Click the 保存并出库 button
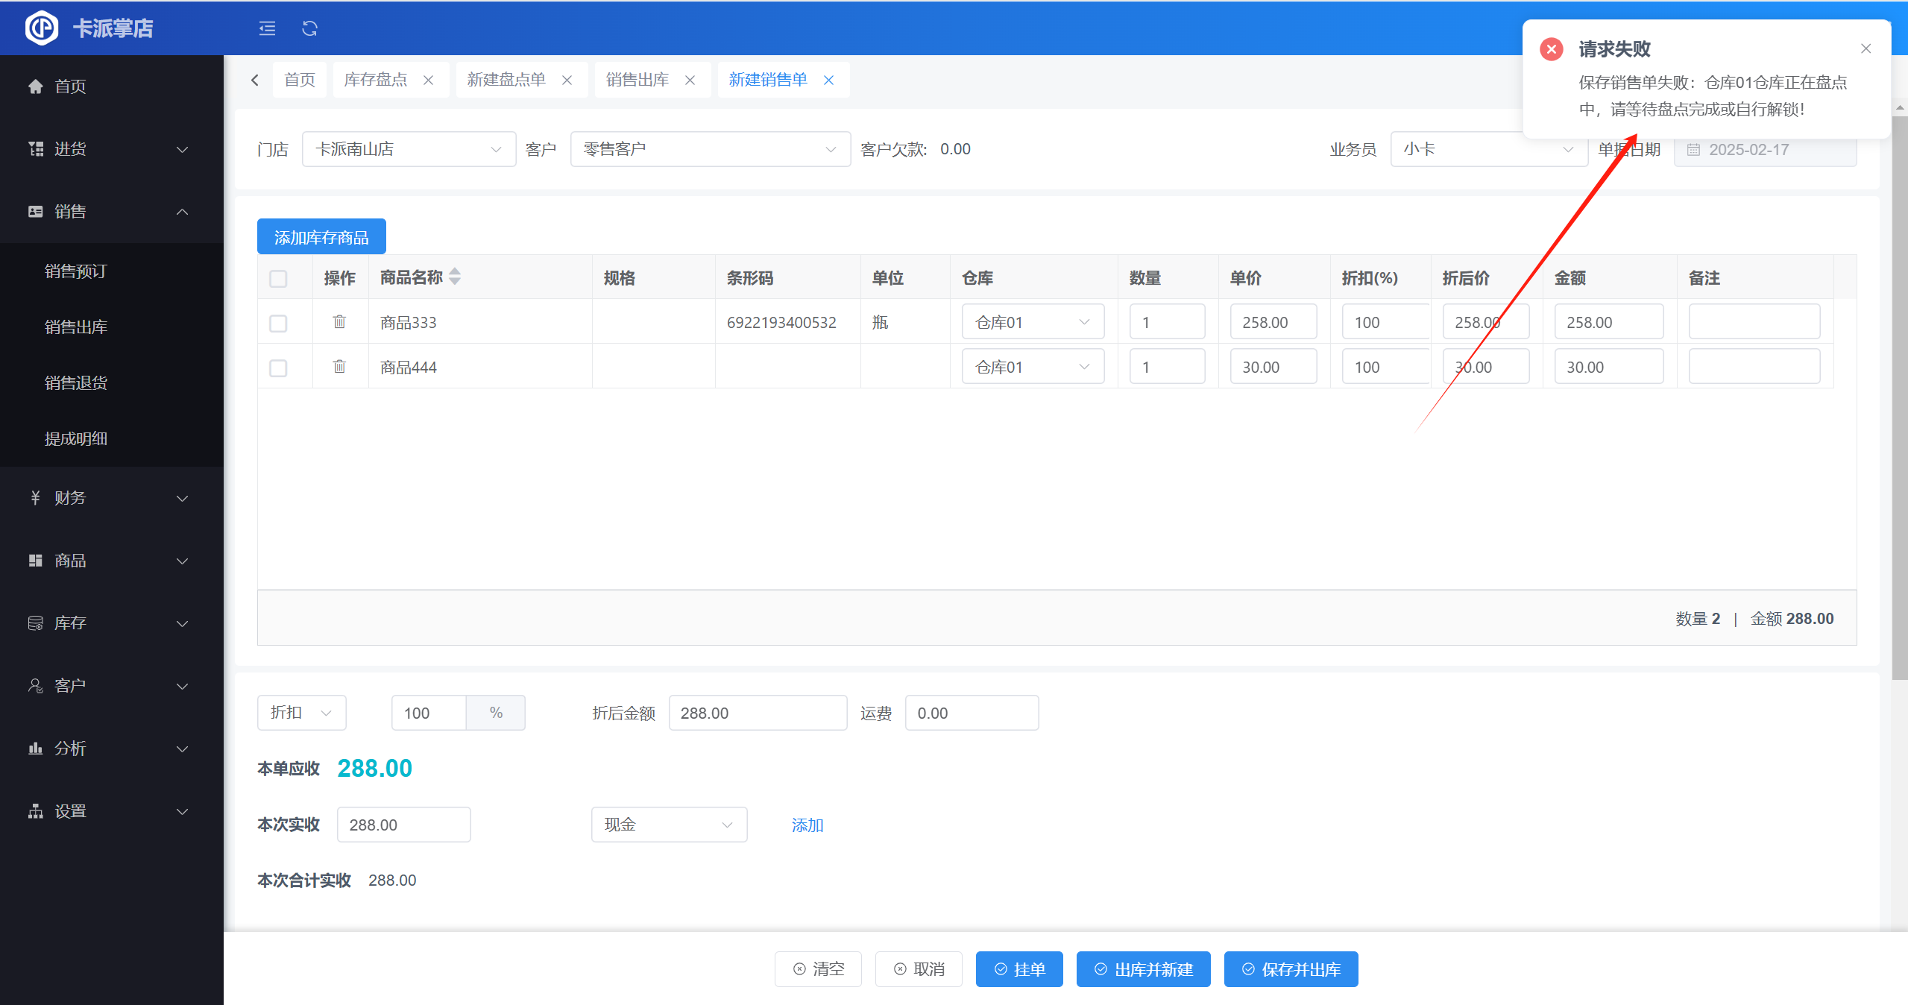Screen dimensions: 1908x1005 pos(1291,969)
